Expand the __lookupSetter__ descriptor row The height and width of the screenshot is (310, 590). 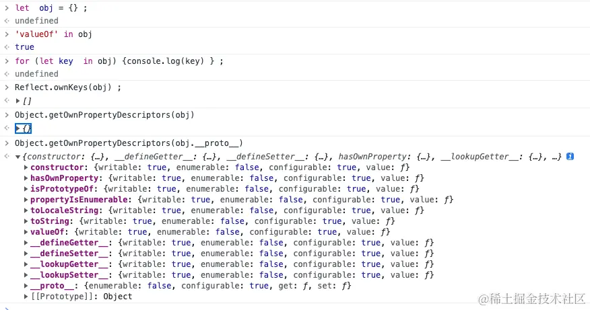pos(26,275)
